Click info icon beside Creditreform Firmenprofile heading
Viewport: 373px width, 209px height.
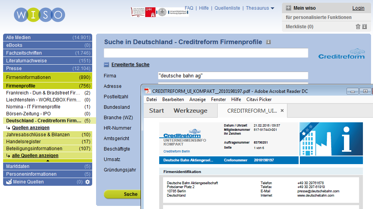point(268,42)
